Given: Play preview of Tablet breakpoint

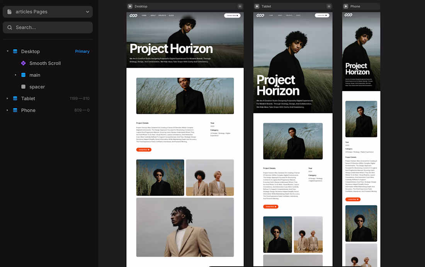Looking at the screenshot, I should tap(257, 6).
